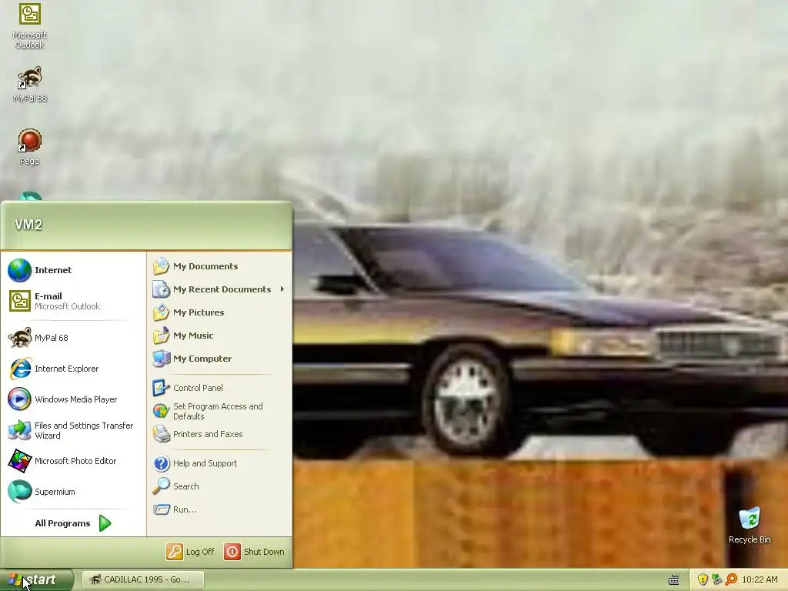Click the Start button
This screenshot has width=788, height=591.
point(36,579)
